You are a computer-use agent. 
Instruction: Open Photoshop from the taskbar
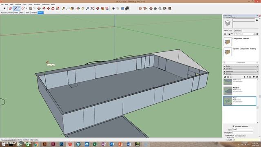pos(62,144)
